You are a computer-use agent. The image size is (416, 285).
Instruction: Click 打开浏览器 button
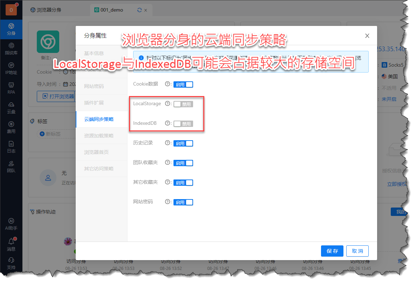pos(56,96)
